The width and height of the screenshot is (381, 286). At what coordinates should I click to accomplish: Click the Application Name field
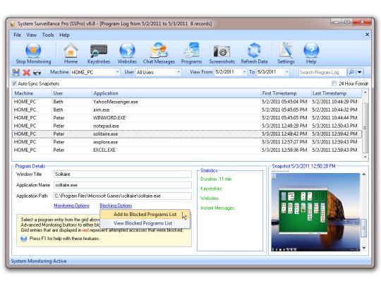(x=123, y=185)
